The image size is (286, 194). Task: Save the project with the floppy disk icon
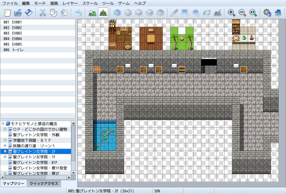click(x=28, y=13)
